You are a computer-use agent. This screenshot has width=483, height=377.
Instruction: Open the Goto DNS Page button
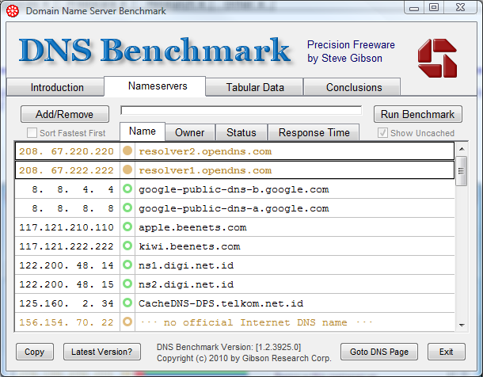pyautogui.click(x=379, y=352)
